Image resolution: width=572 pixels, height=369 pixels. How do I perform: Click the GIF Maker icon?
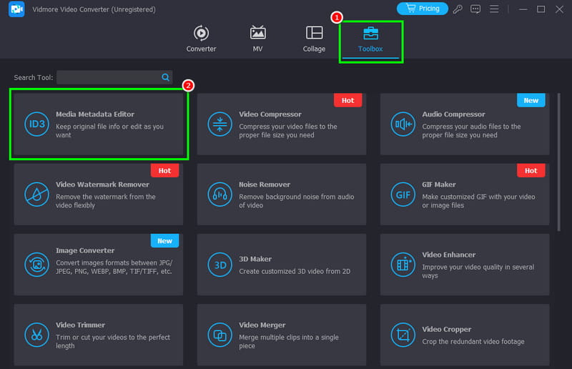tap(403, 195)
